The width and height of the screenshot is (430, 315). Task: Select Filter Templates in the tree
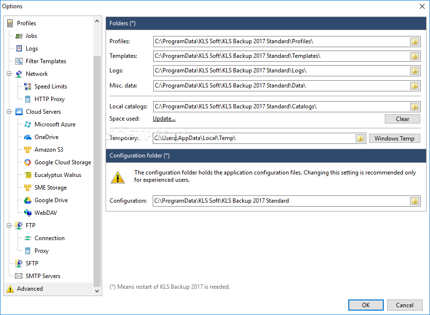pyautogui.click(x=46, y=61)
